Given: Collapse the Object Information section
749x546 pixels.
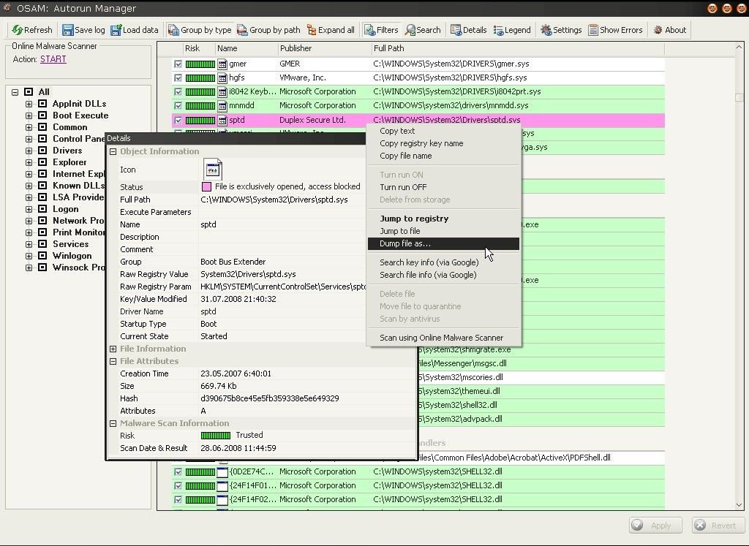Looking at the screenshot, I should pyautogui.click(x=113, y=152).
